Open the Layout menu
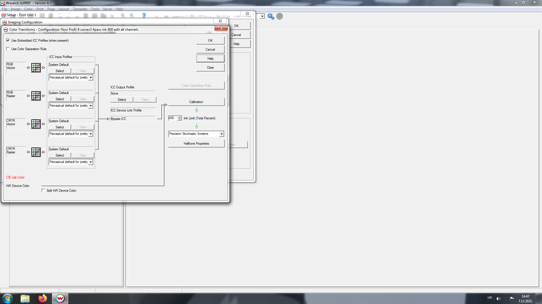Viewport: 542px width, 304px height. (64, 9)
